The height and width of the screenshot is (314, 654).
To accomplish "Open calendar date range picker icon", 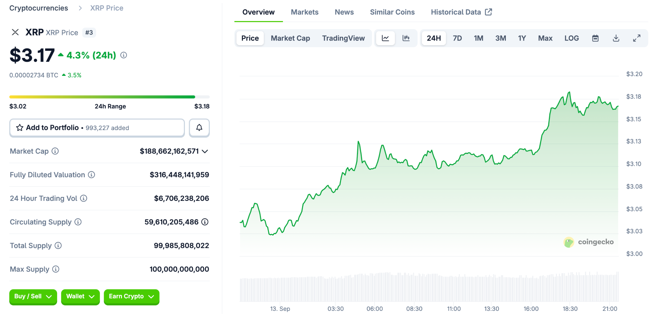I will click(595, 38).
